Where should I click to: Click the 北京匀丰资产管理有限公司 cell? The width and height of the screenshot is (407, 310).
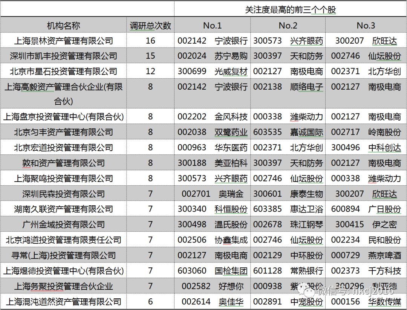click(63, 132)
